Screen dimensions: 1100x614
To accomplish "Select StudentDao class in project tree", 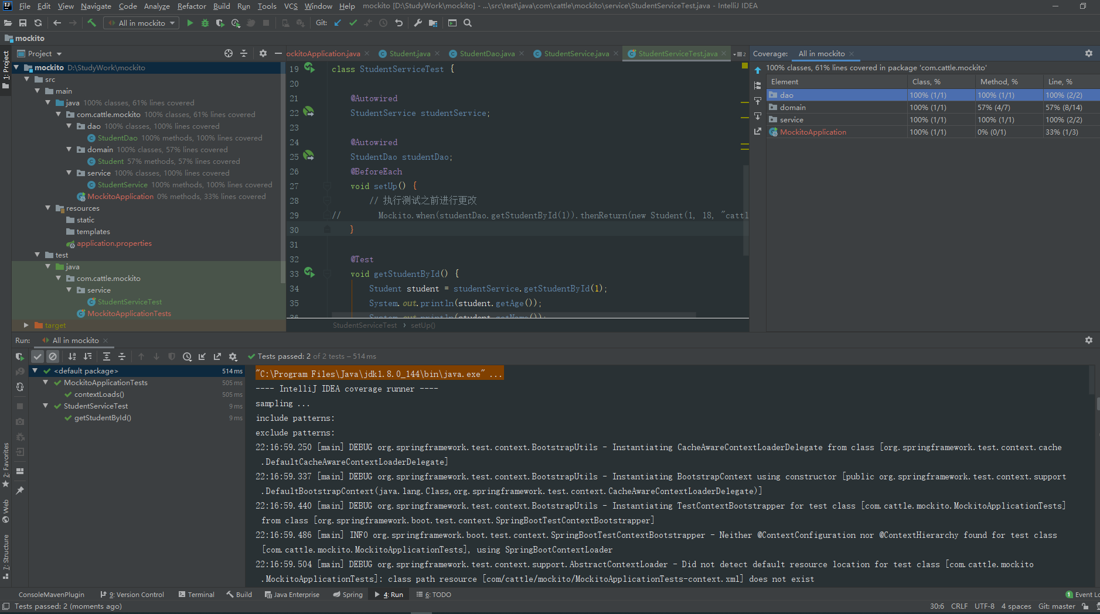I will pyautogui.click(x=117, y=138).
